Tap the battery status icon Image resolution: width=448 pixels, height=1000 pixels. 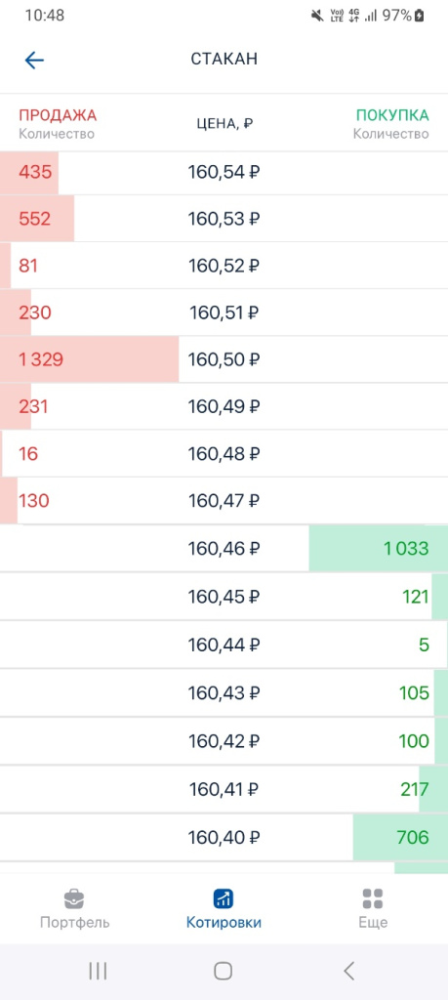coord(420,16)
